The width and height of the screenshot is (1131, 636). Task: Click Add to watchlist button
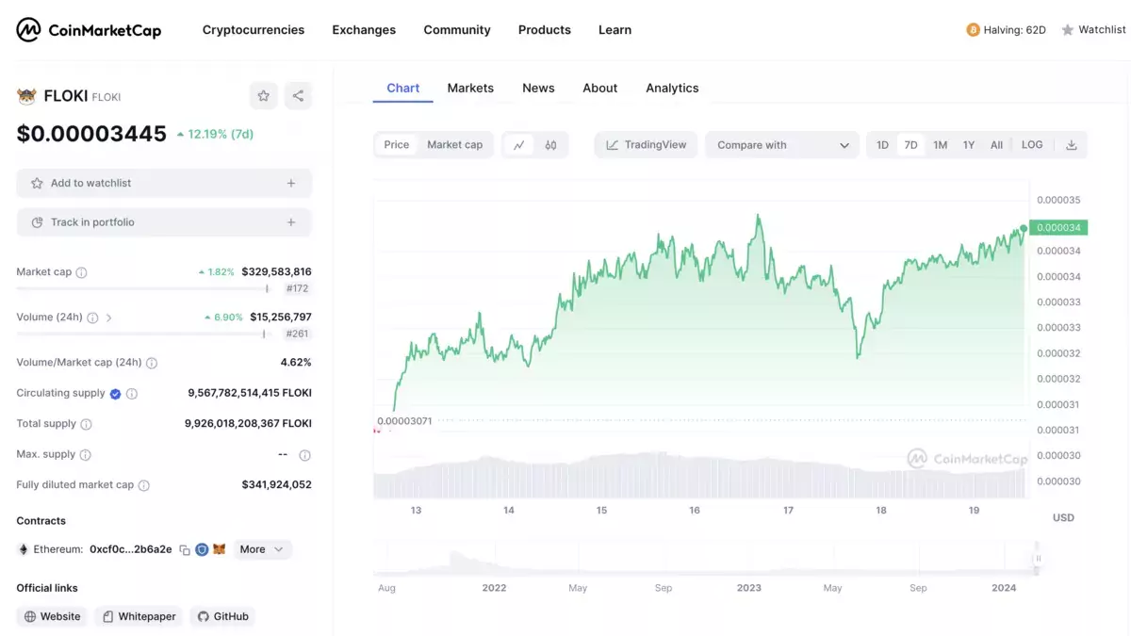[164, 183]
